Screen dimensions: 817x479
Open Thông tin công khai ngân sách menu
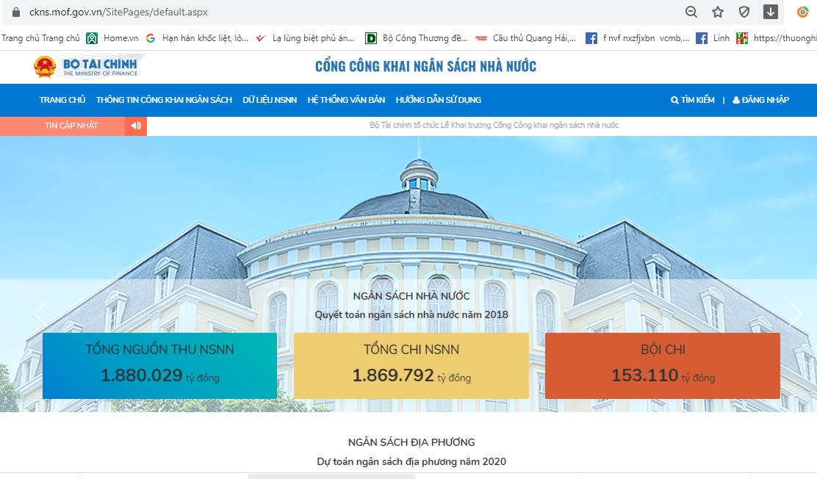164,100
